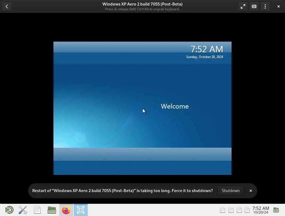This screenshot has width=285, height=216.
Task: Click the second document icon in system tray
Action: click(231, 210)
